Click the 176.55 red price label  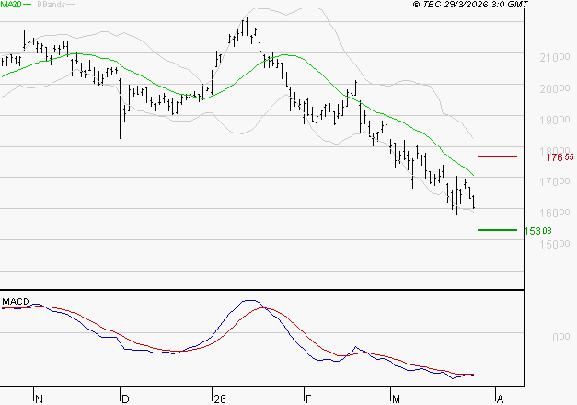pyautogui.click(x=560, y=157)
